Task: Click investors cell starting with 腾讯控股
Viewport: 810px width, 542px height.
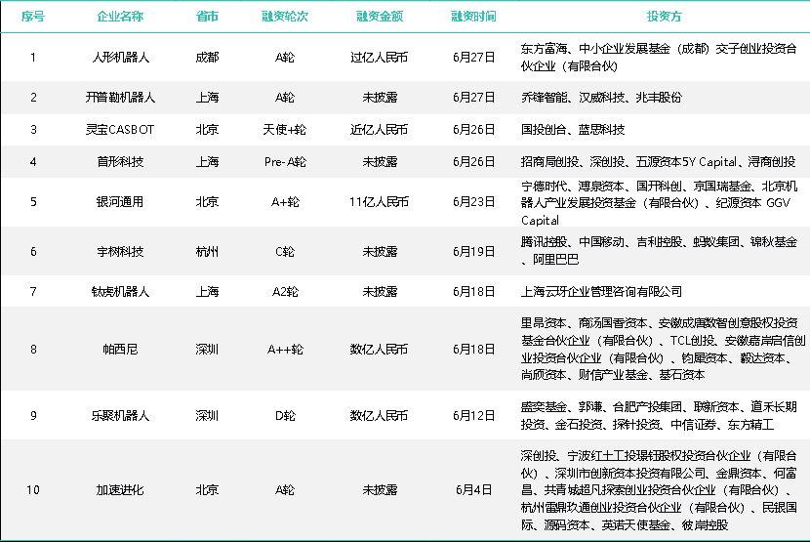Action: (x=659, y=250)
